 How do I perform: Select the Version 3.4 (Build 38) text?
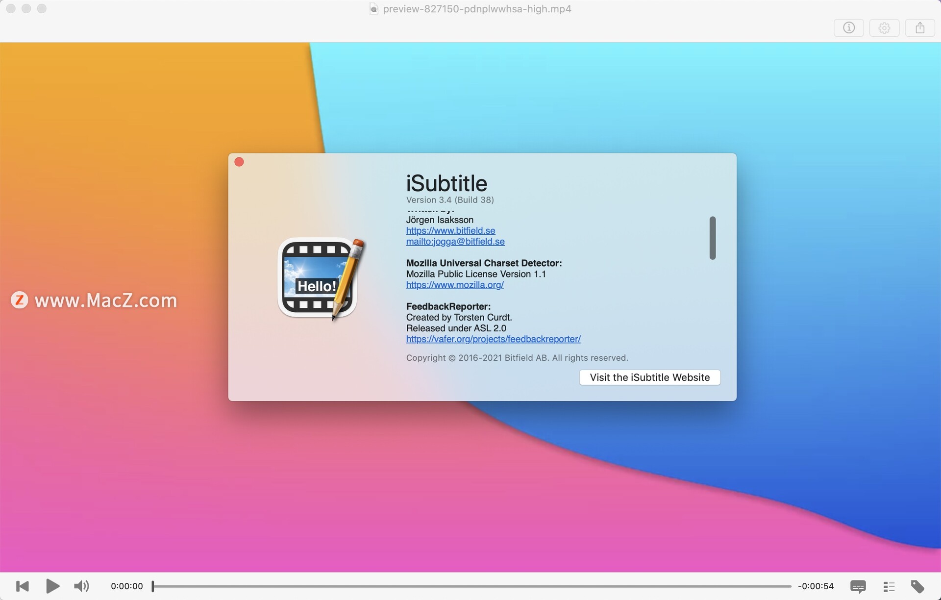pyautogui.click(x=450, y=200)
